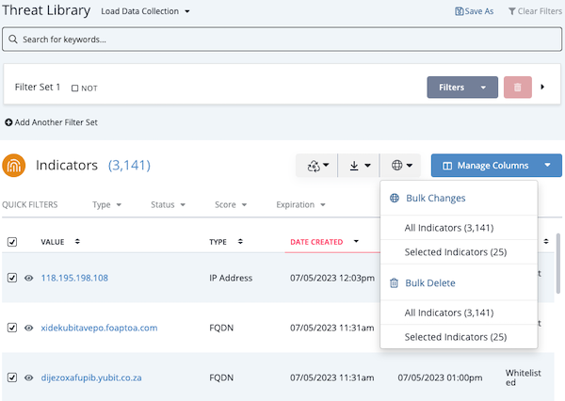Click the plus icon for another filter set
This screenshot has height=401, width=565.
(8, 122)
